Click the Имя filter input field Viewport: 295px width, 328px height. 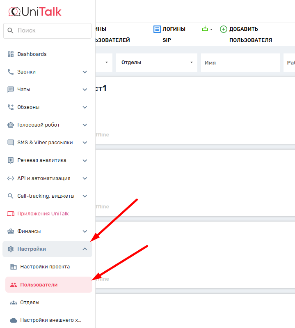click(240, 63)
